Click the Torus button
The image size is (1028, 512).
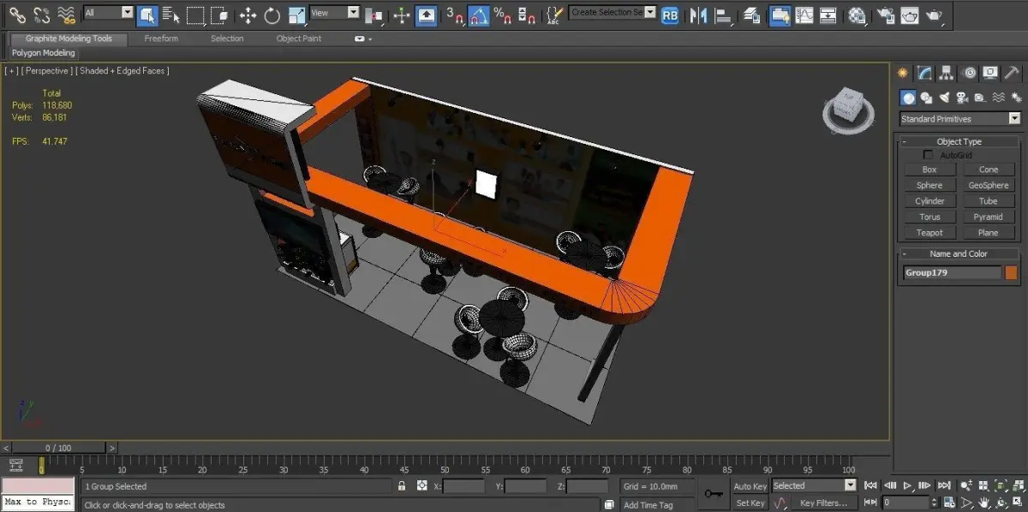coord(929,217)
